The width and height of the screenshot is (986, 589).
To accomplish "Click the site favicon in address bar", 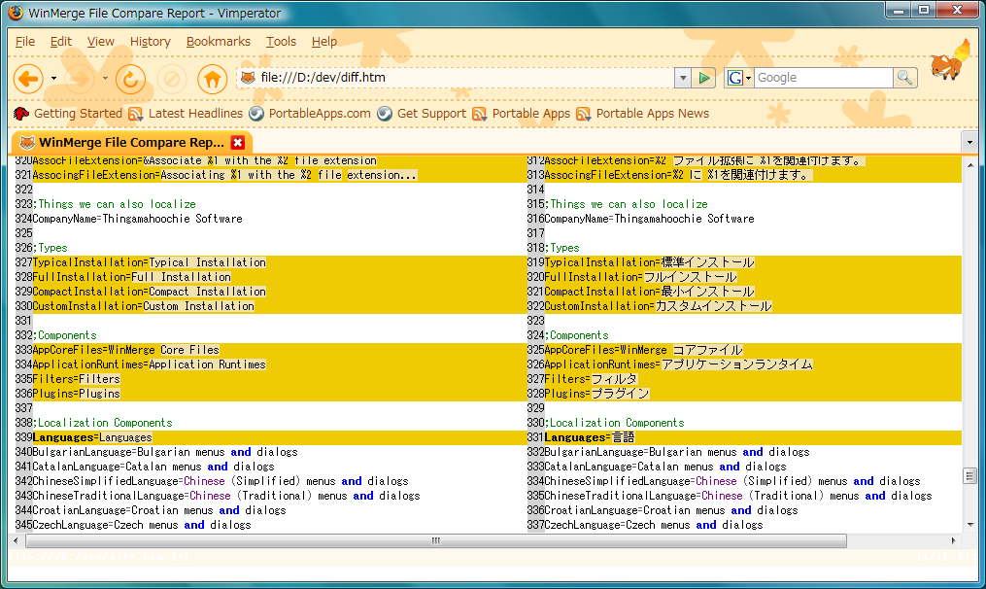I will click(248, 78).
